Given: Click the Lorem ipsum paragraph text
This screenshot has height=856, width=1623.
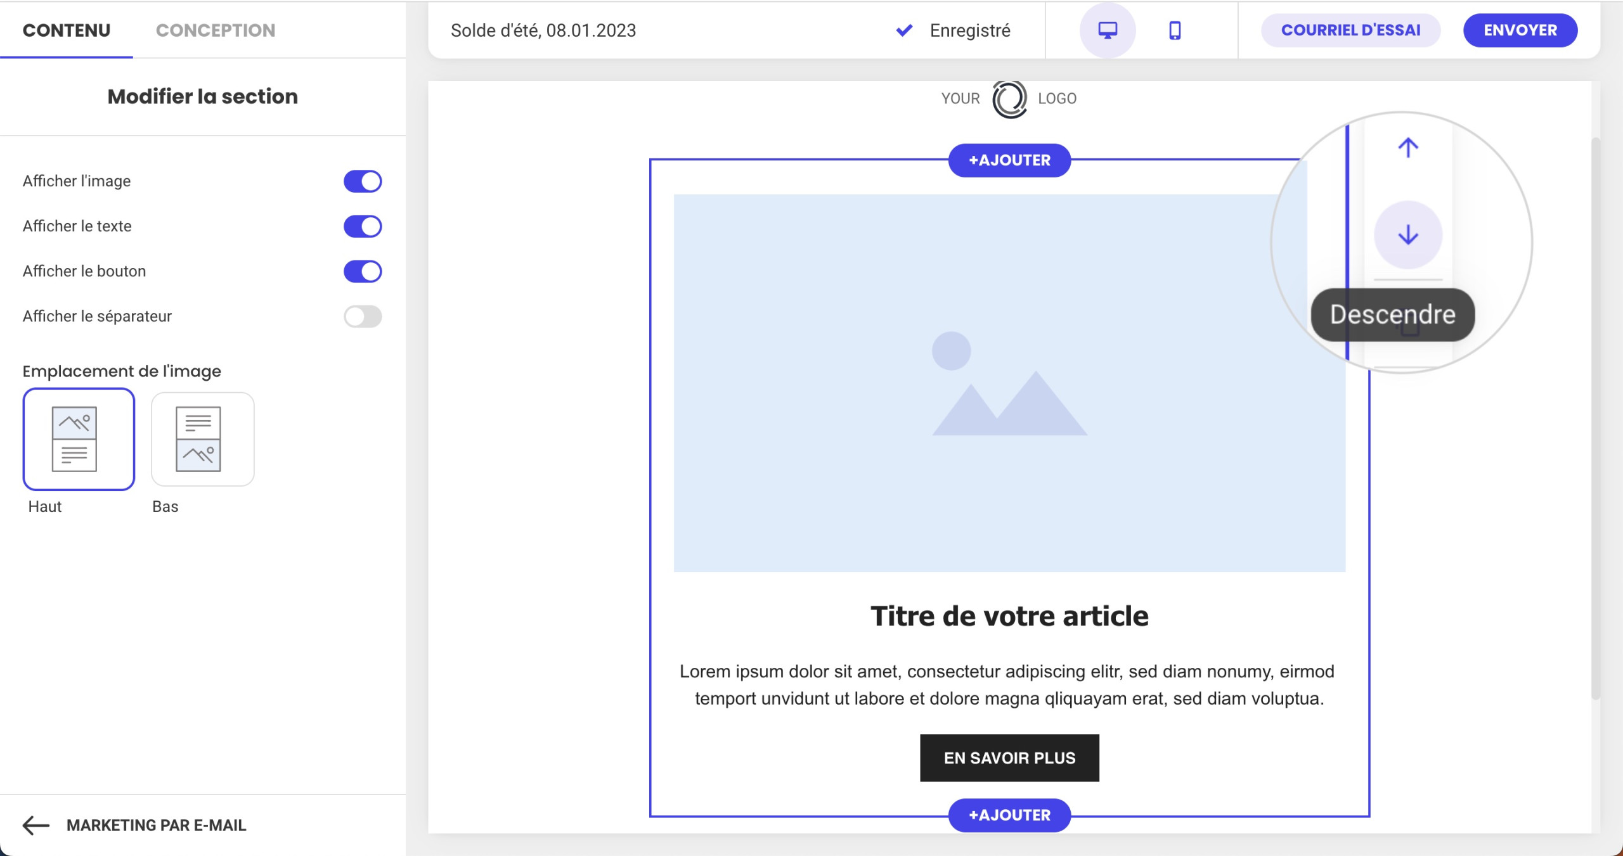Looking at the screenshot, I should click(x=1007, y=685).
